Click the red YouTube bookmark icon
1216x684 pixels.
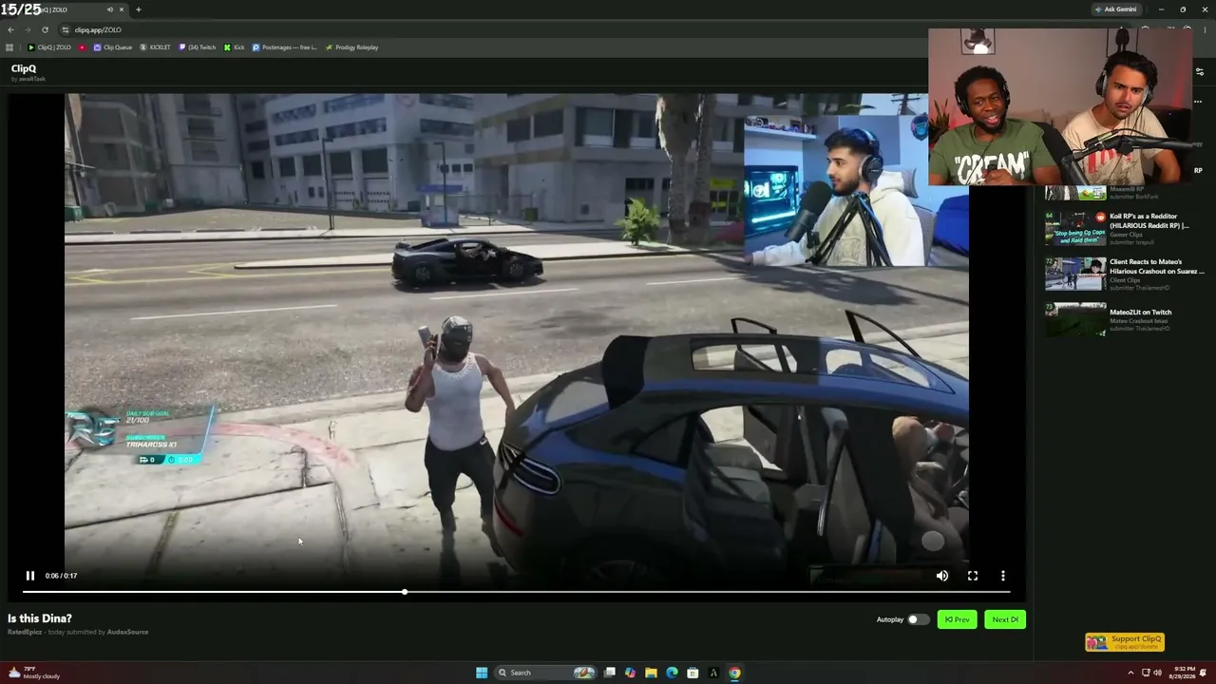(82, 47)
